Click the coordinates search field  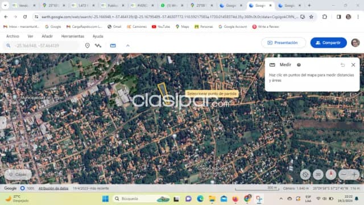coord(44,46)
